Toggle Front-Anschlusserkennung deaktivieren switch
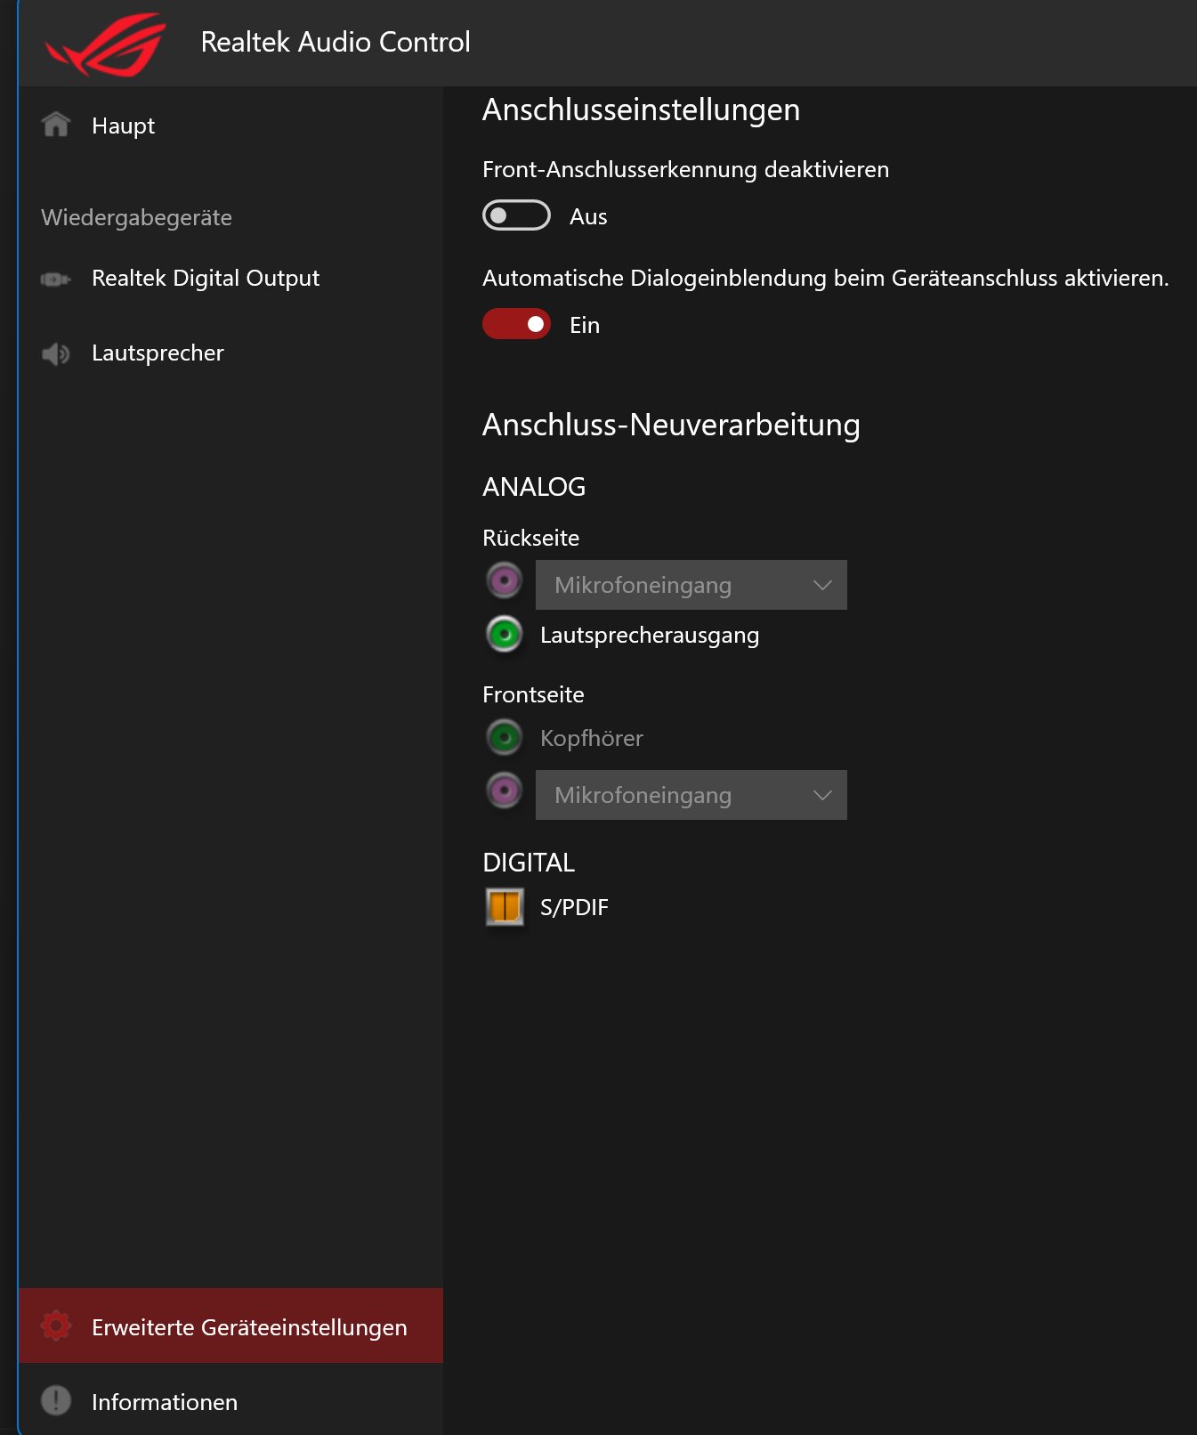The width and height of the screenshot is (1197, 1435). (516, 215)
